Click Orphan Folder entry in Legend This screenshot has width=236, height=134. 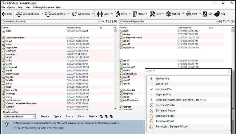click(165, 116)
